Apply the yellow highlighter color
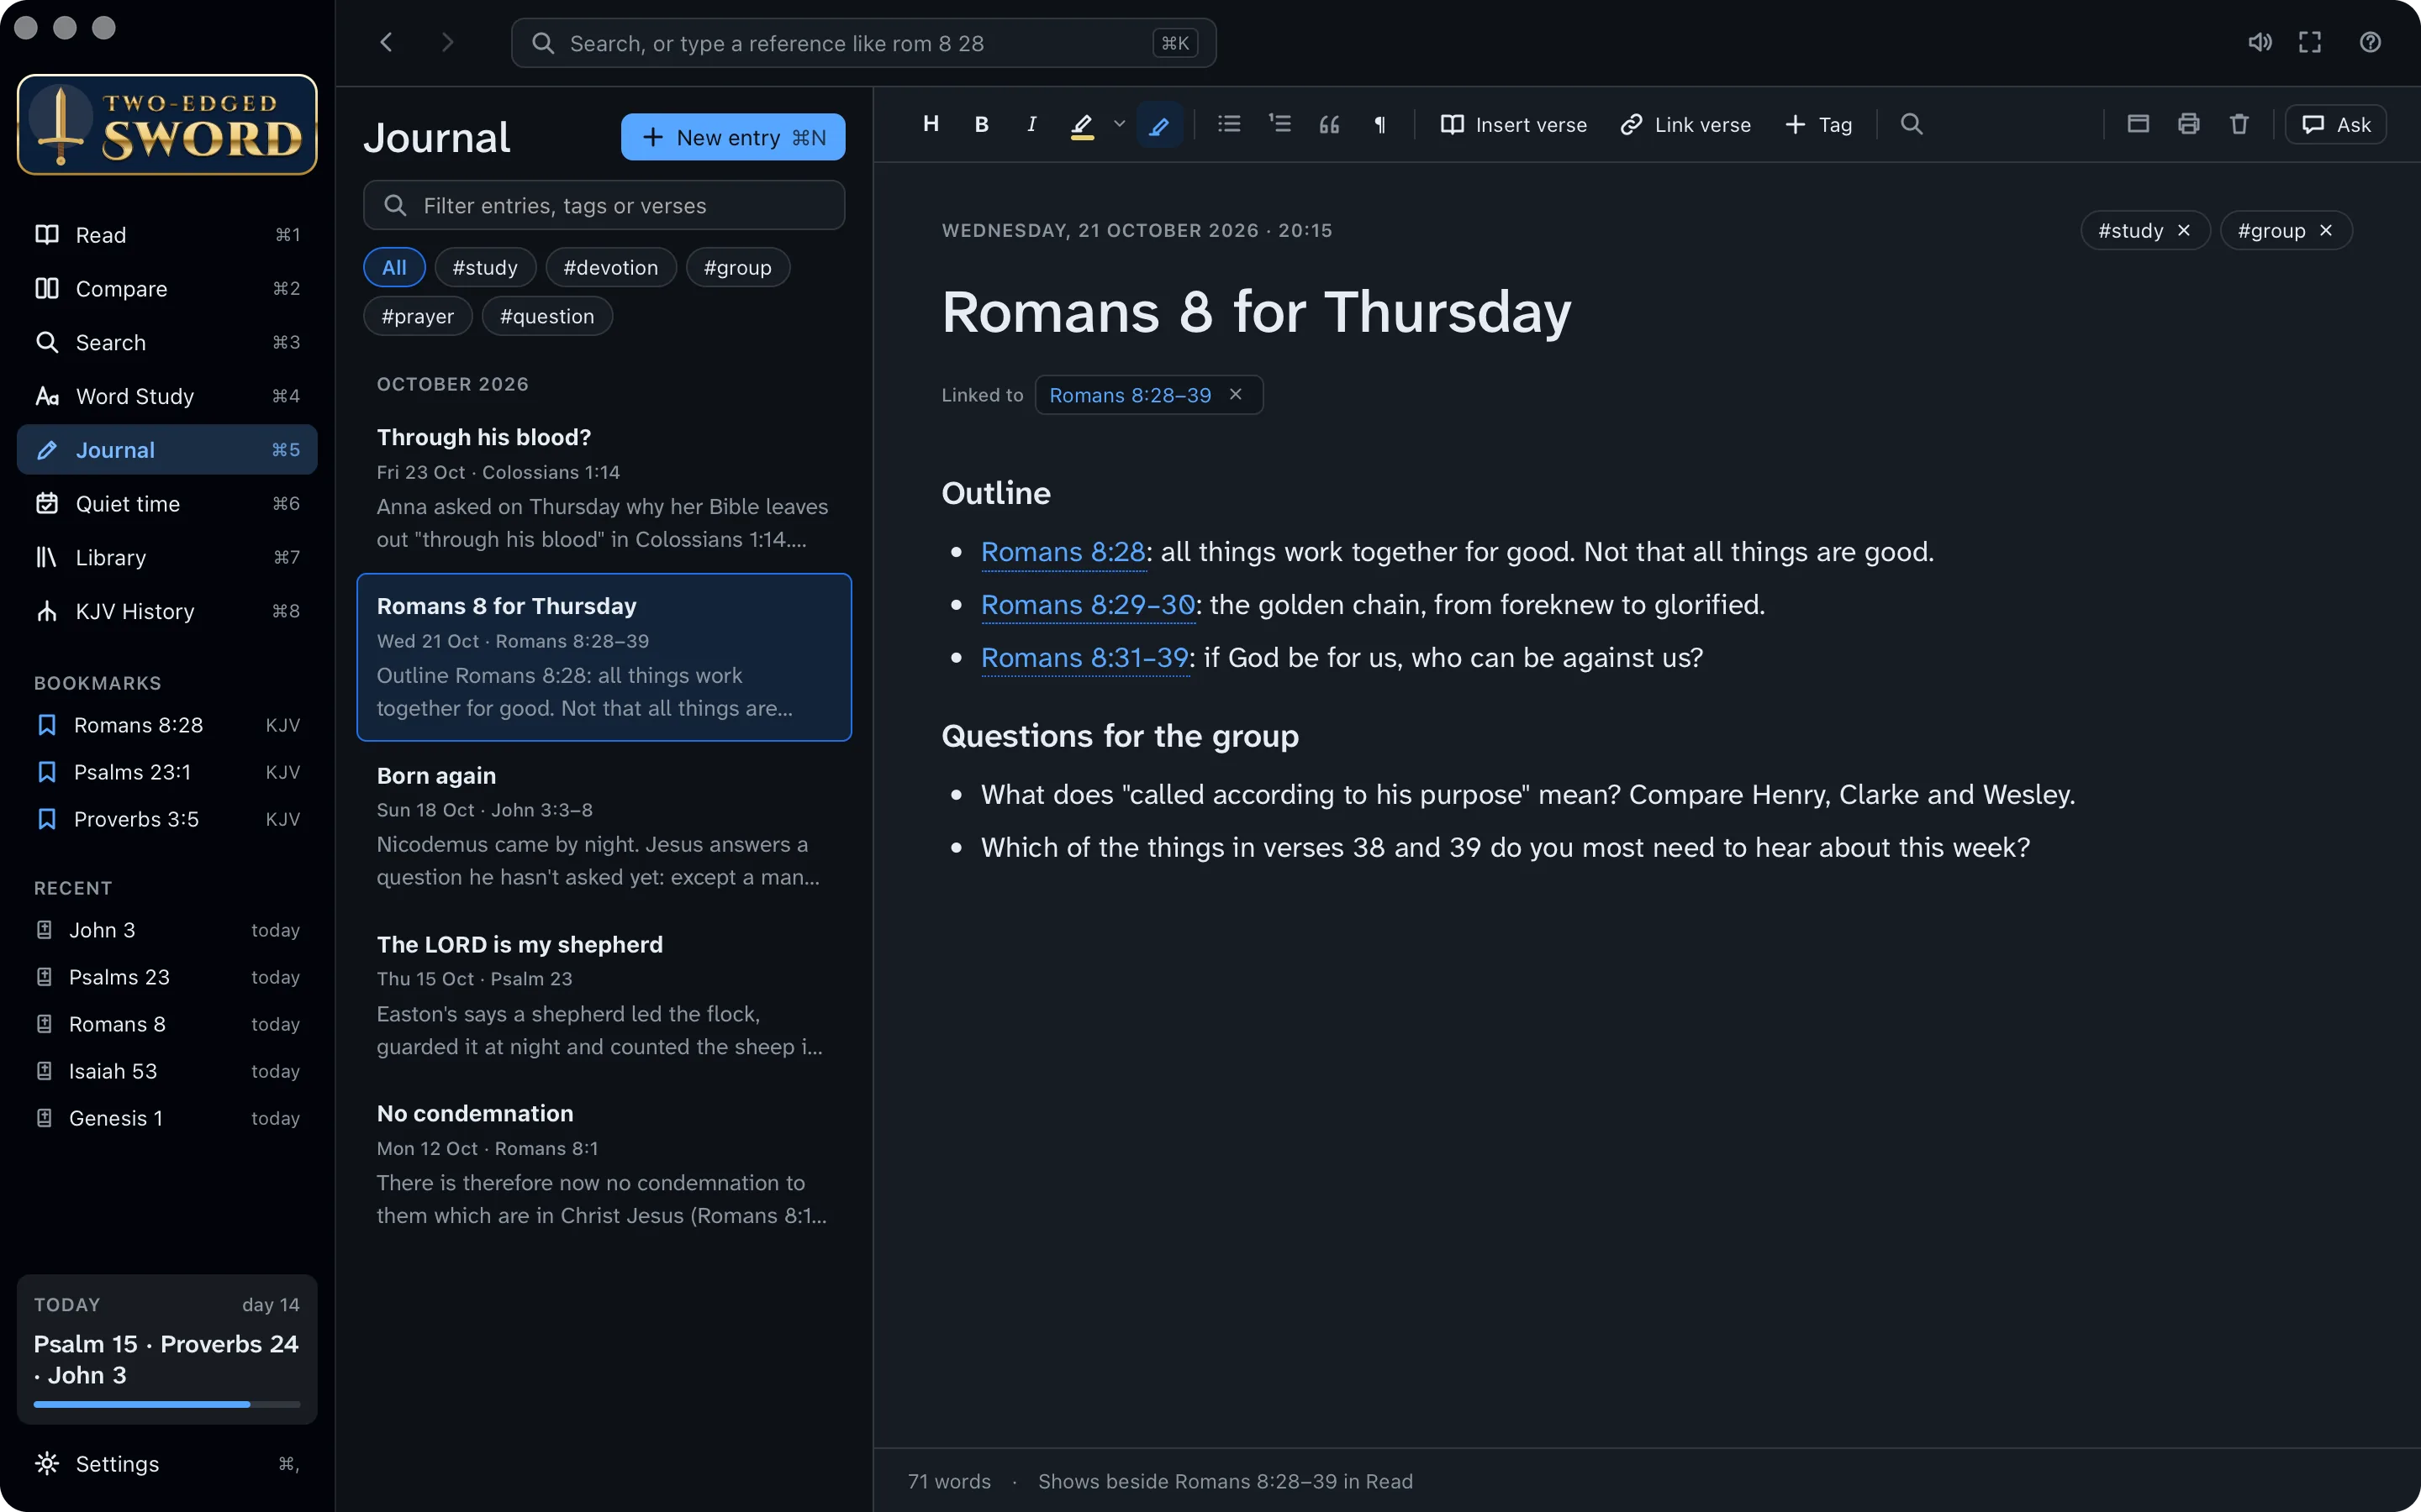This screenshot has width=2421, height=1512. pos(1081,124)
